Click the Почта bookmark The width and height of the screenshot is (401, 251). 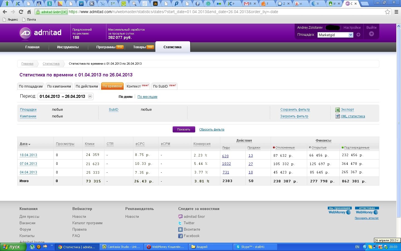[x=29, y=20]
